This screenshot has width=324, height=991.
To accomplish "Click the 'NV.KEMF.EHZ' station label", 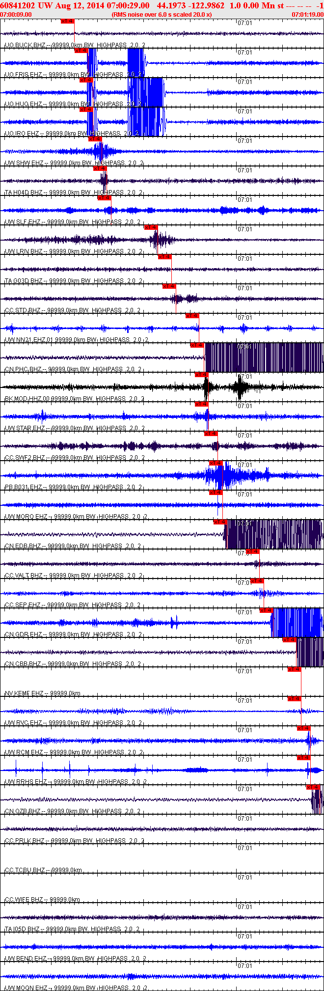I will 24,693.
